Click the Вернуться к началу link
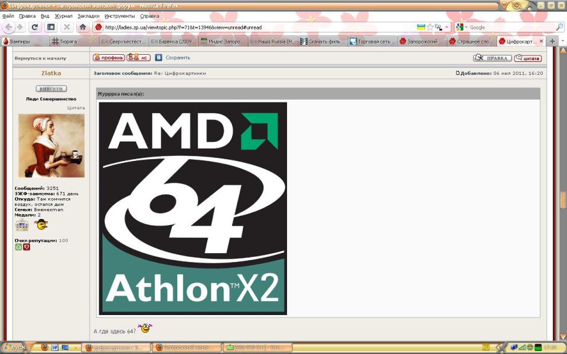 coord(41,58)
